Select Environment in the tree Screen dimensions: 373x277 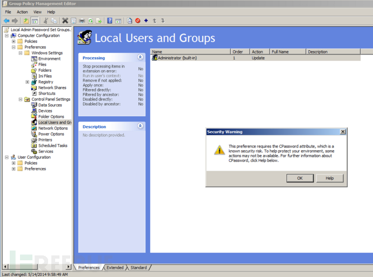pos(49,59)
